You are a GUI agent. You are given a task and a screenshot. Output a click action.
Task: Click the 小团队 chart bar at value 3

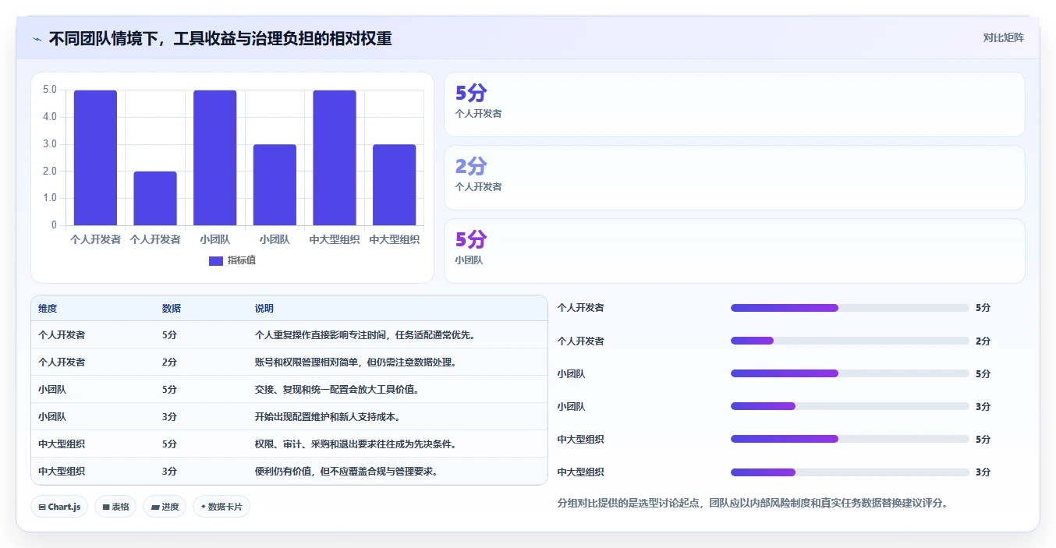click(x=275, y=186)
